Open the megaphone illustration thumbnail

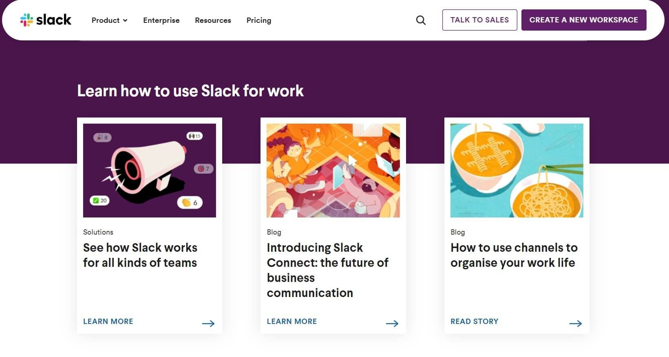pos(150,170)
